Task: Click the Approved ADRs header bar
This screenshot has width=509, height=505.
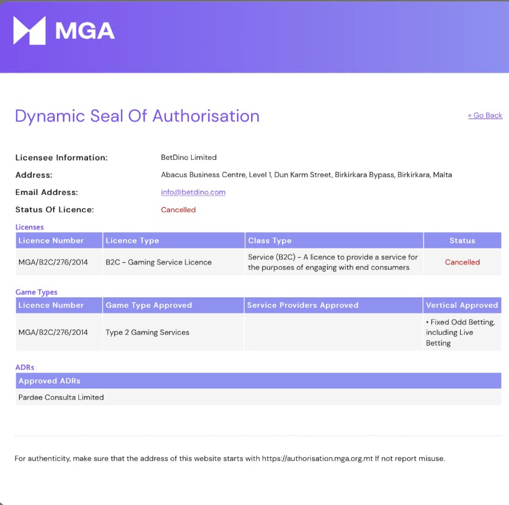Action: [259, 381]
